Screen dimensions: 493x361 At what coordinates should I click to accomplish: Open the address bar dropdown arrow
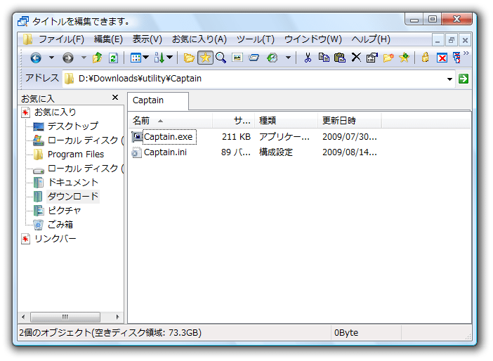[x=449, y=79]
